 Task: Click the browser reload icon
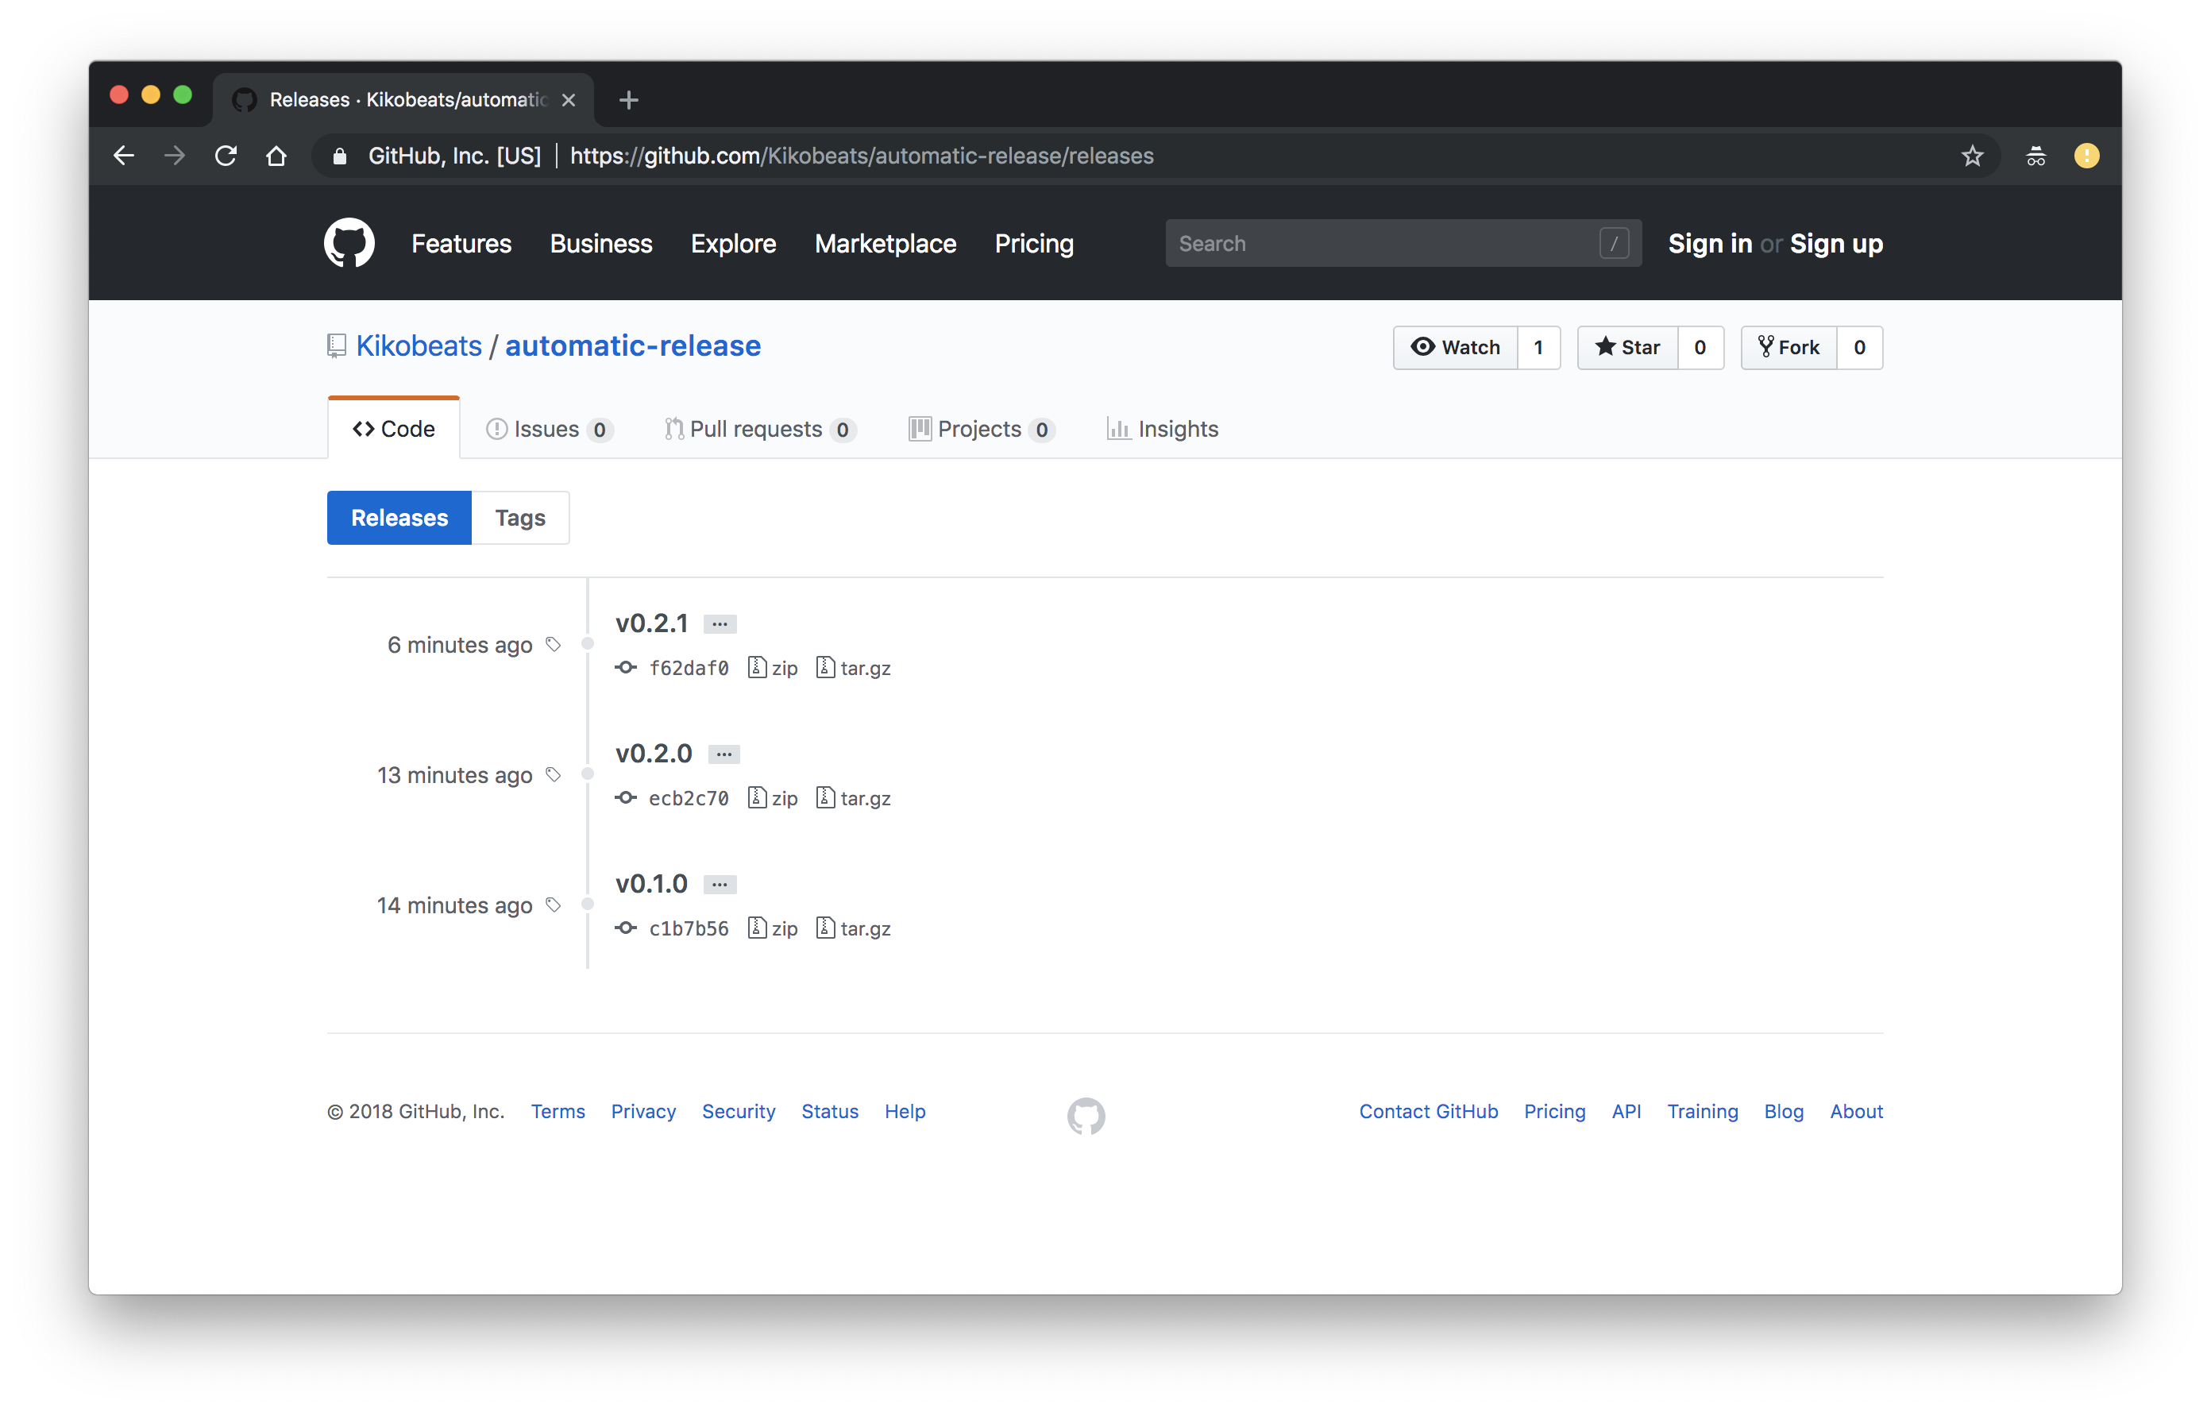(226, 156)
